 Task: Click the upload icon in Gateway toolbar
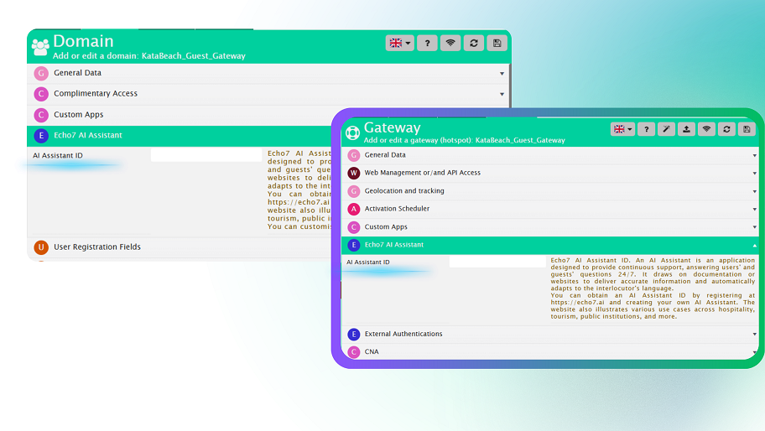tap(686, 129)
